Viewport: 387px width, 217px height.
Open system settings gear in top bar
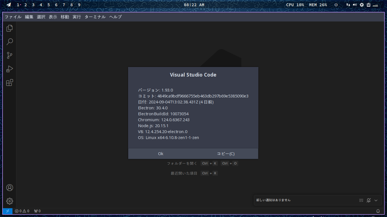[x=362, y=5]
